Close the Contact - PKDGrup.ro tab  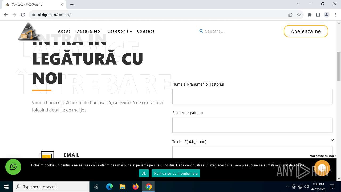coord(62,5)
